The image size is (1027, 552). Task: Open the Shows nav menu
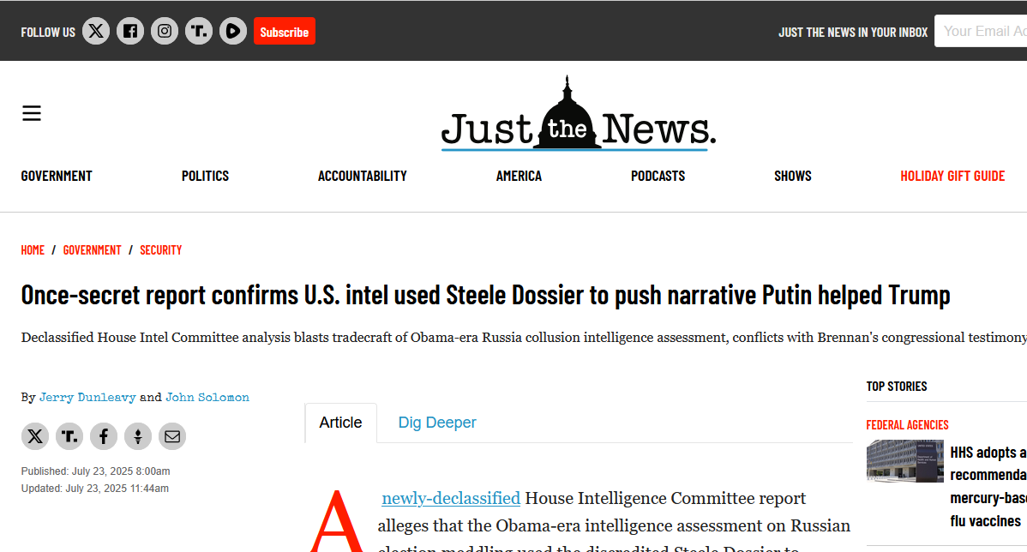[792, 176]
